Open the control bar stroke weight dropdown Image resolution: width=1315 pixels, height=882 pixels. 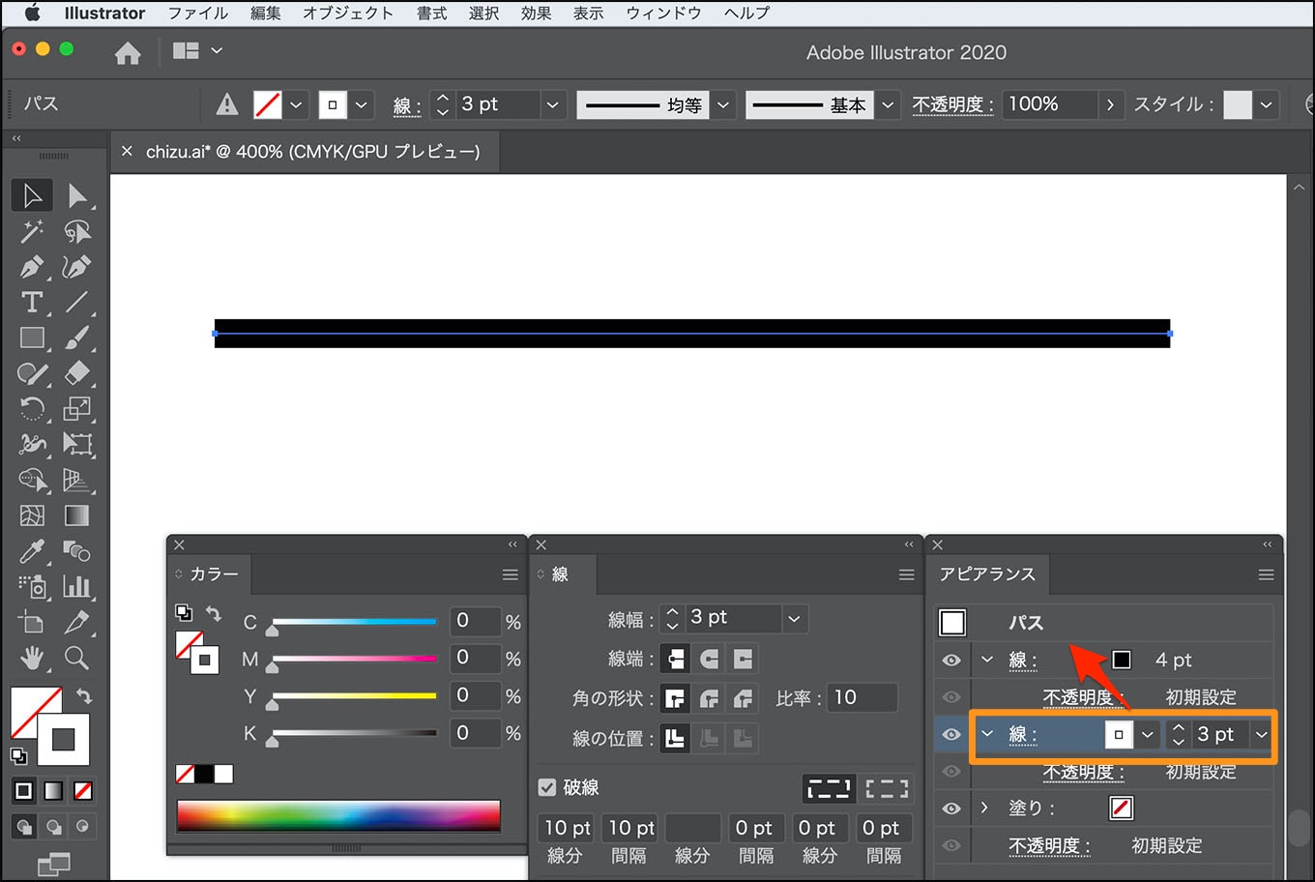(x=552, y=104)
